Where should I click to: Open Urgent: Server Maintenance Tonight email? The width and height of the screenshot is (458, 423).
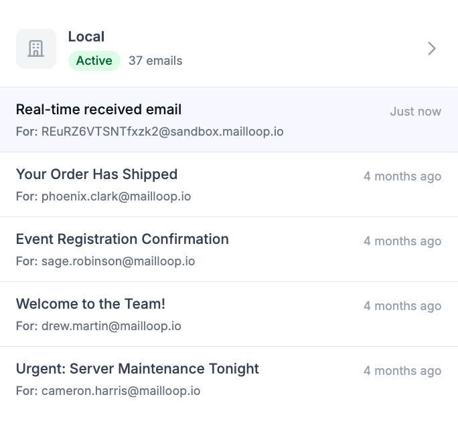coord(137,369)
